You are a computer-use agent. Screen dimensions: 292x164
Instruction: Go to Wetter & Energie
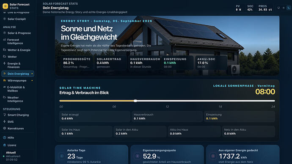(x=18, y=50)
